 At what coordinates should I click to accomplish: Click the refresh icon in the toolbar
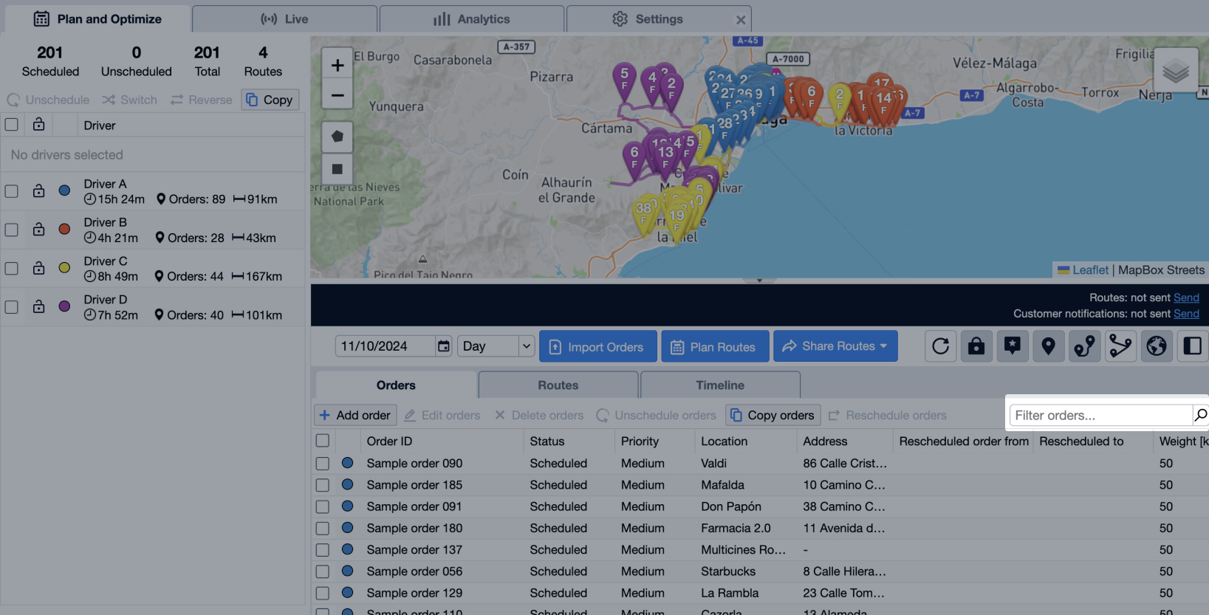tap(940, 346)
